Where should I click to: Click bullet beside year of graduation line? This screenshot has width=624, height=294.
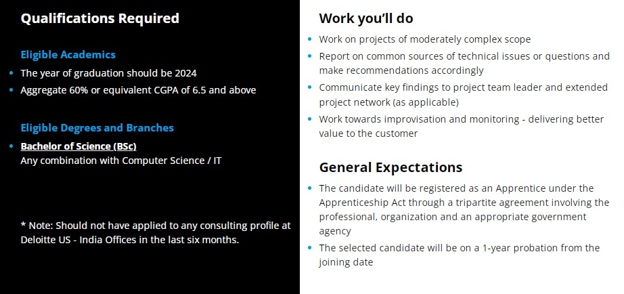coord(12,73)
